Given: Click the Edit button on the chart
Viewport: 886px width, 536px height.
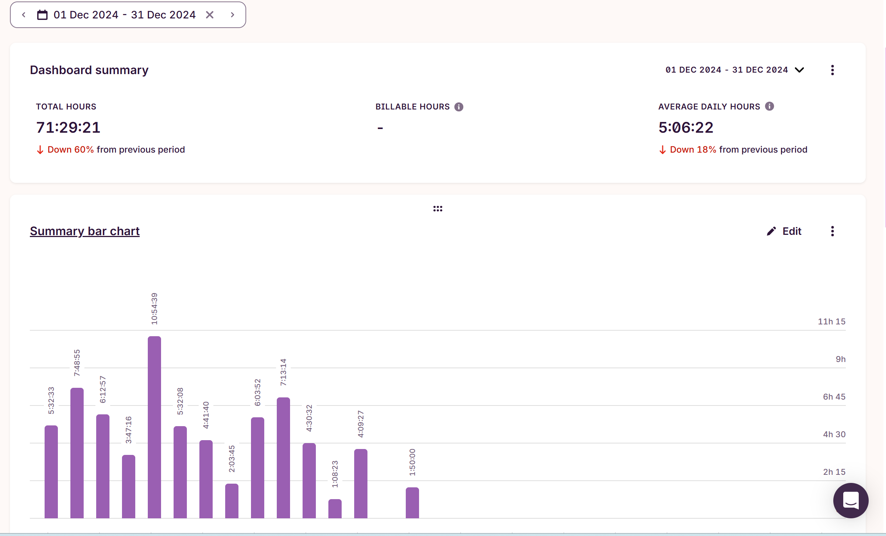Looking at the screenshot, I should 784,231.
